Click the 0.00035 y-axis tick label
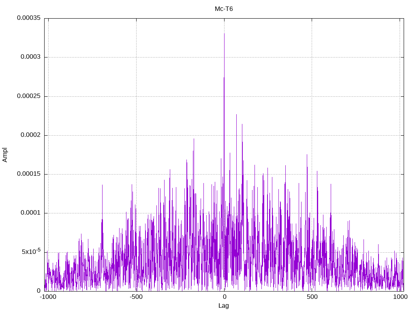415x311 pixels. tap(29, 18)
